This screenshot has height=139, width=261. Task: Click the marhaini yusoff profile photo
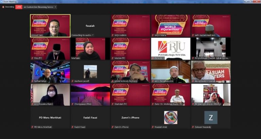coord(90,72)
